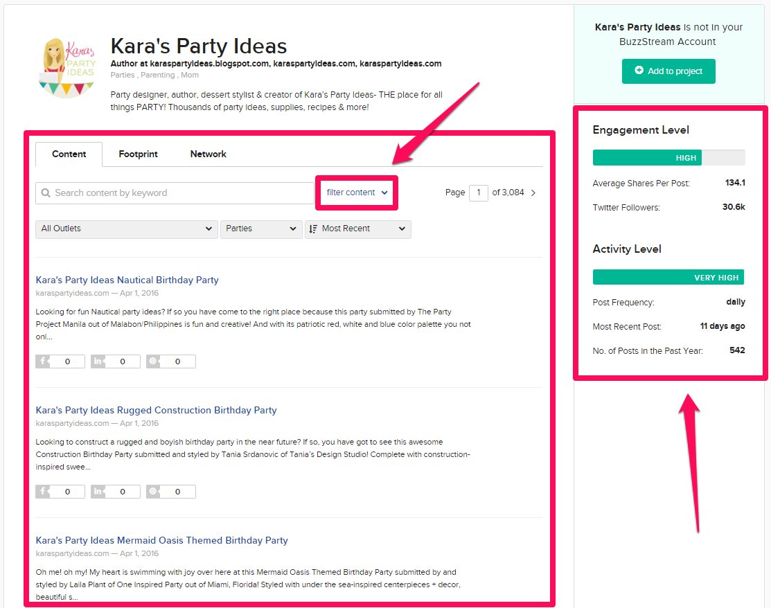The height and width of the screenshot is (608, 771).
Task: Click the search magnifier icon in the keyword field
Action: 45,193
